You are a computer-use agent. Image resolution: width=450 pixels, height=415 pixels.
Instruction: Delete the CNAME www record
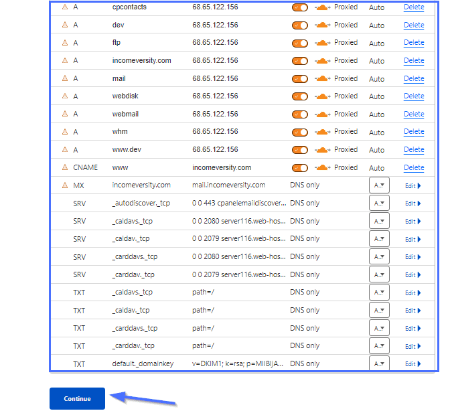click(x=414, y=168)
